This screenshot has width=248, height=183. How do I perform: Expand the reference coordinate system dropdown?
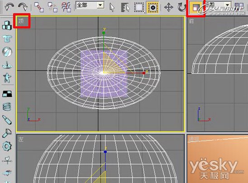[218, 6]
